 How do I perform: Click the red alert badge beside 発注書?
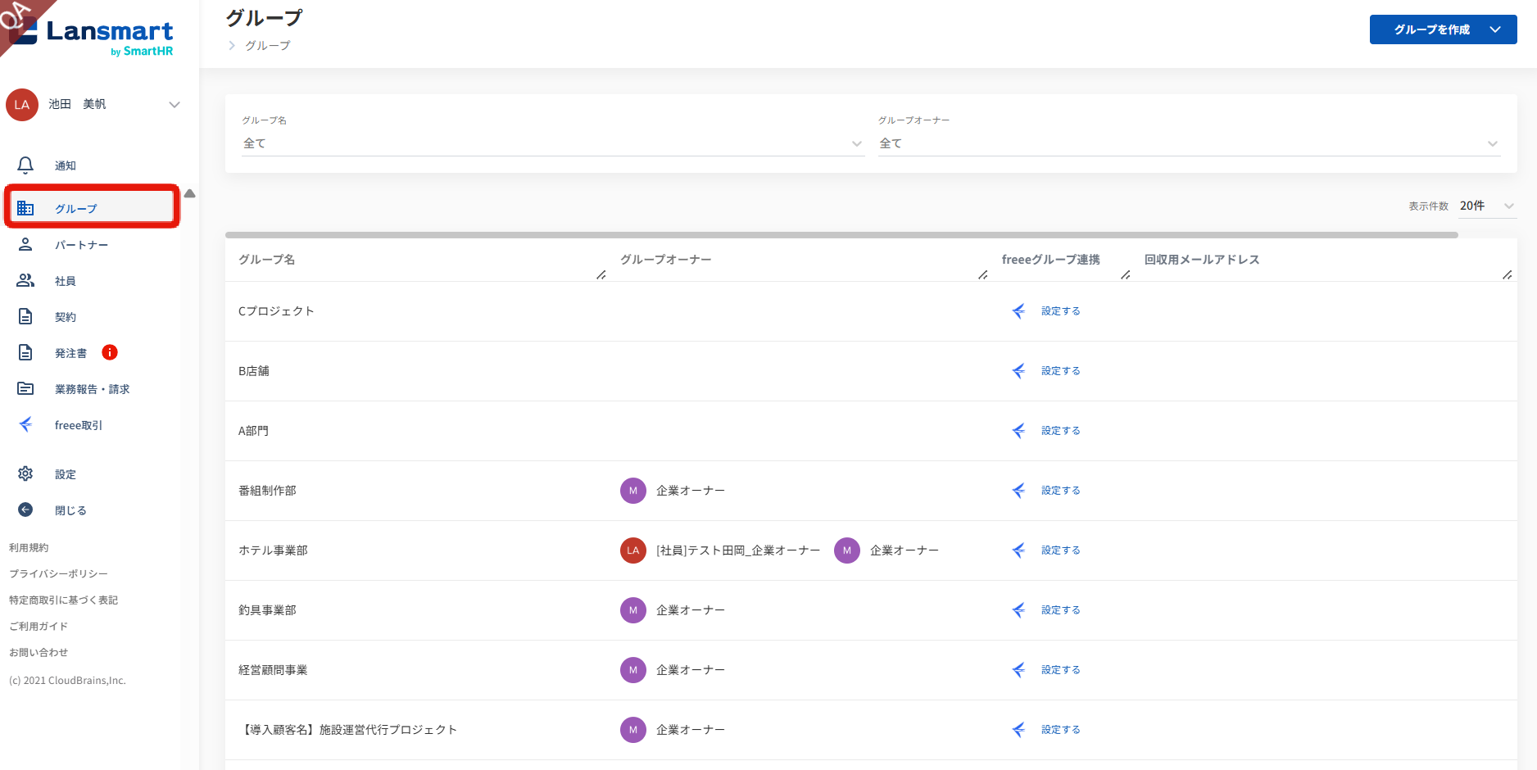(x=110, y=352)
